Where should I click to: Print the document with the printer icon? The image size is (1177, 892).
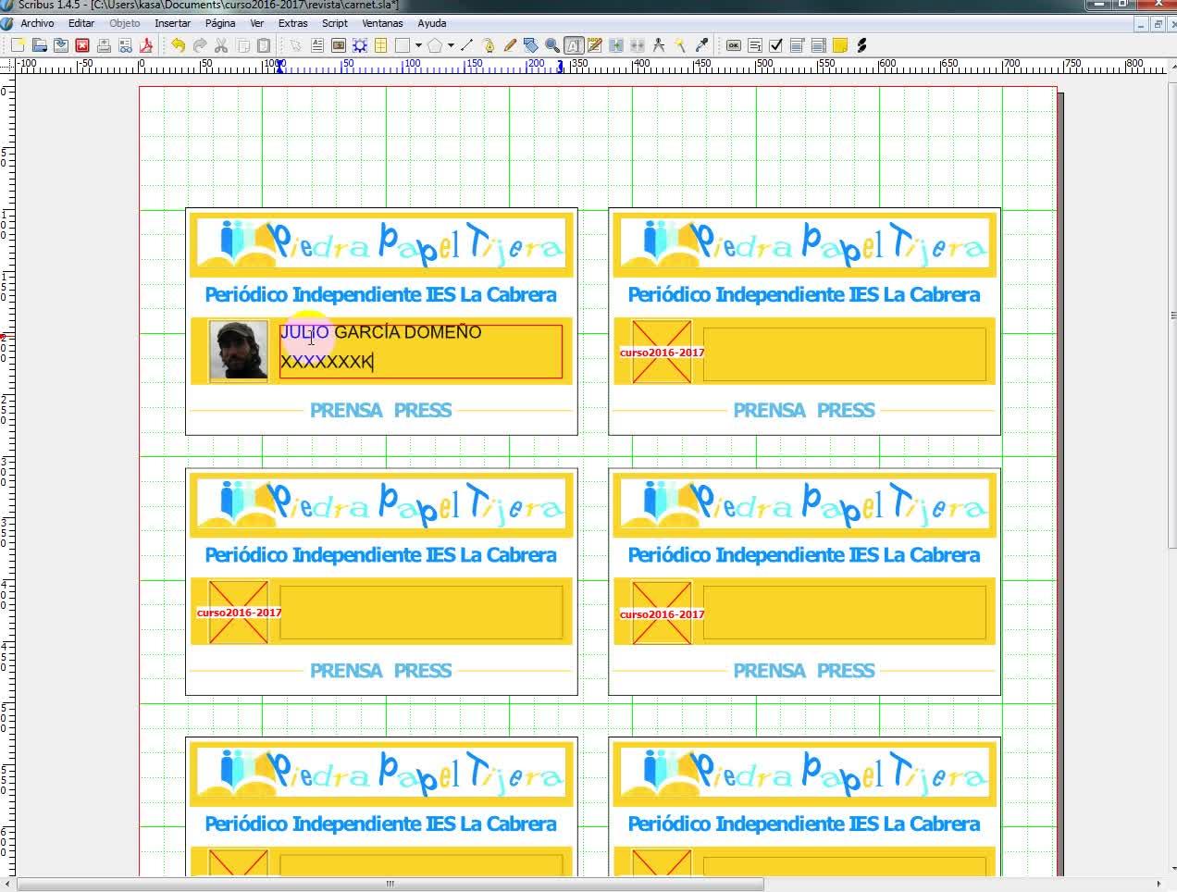point(104,45)
